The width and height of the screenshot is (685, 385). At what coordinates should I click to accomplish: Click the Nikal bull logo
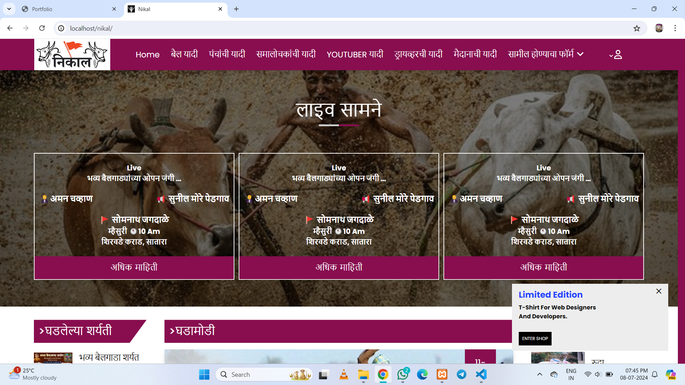(x=72, y=55)
